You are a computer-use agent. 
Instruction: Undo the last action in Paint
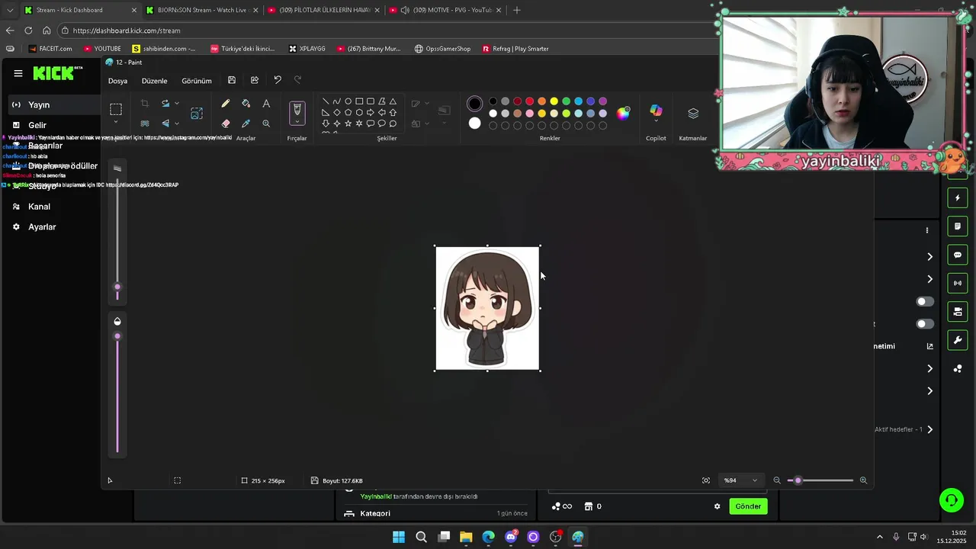(x=278, y=80)
